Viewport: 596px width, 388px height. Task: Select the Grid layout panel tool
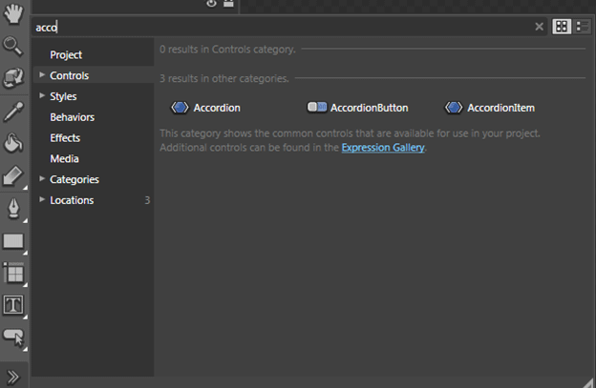click(x=13, y=273)
